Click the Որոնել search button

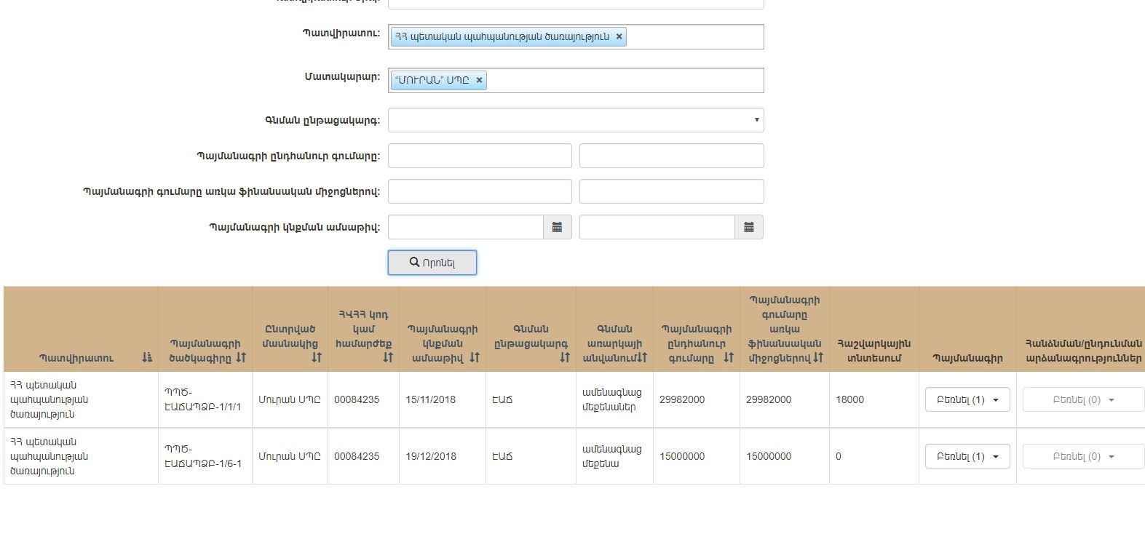[x=432, y=263]
